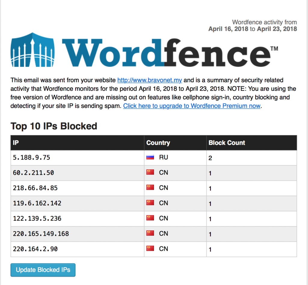Click the China flag in the 119.6.162.142 row

click(x=150, y=203)
